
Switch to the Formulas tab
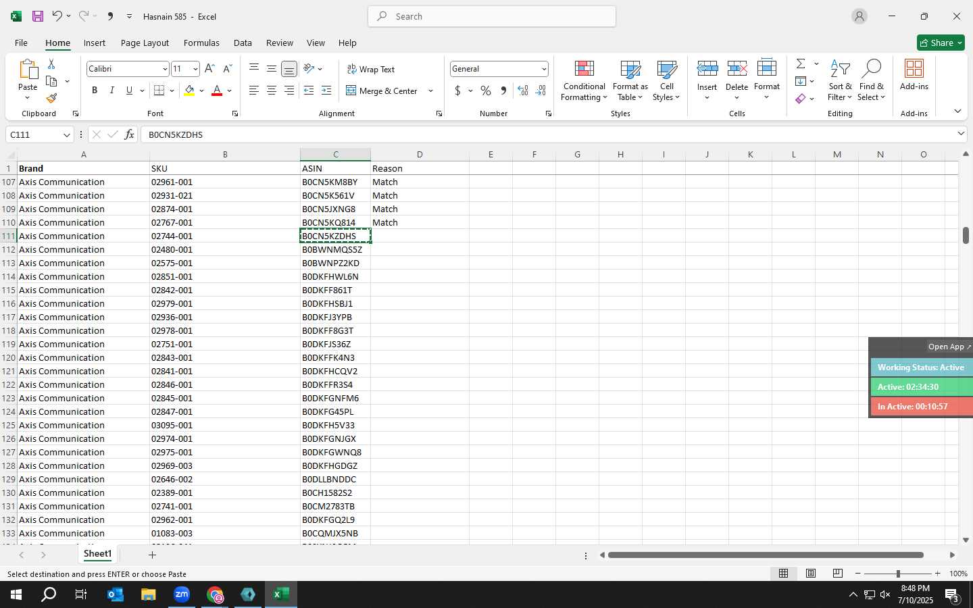tap(201, 43)
